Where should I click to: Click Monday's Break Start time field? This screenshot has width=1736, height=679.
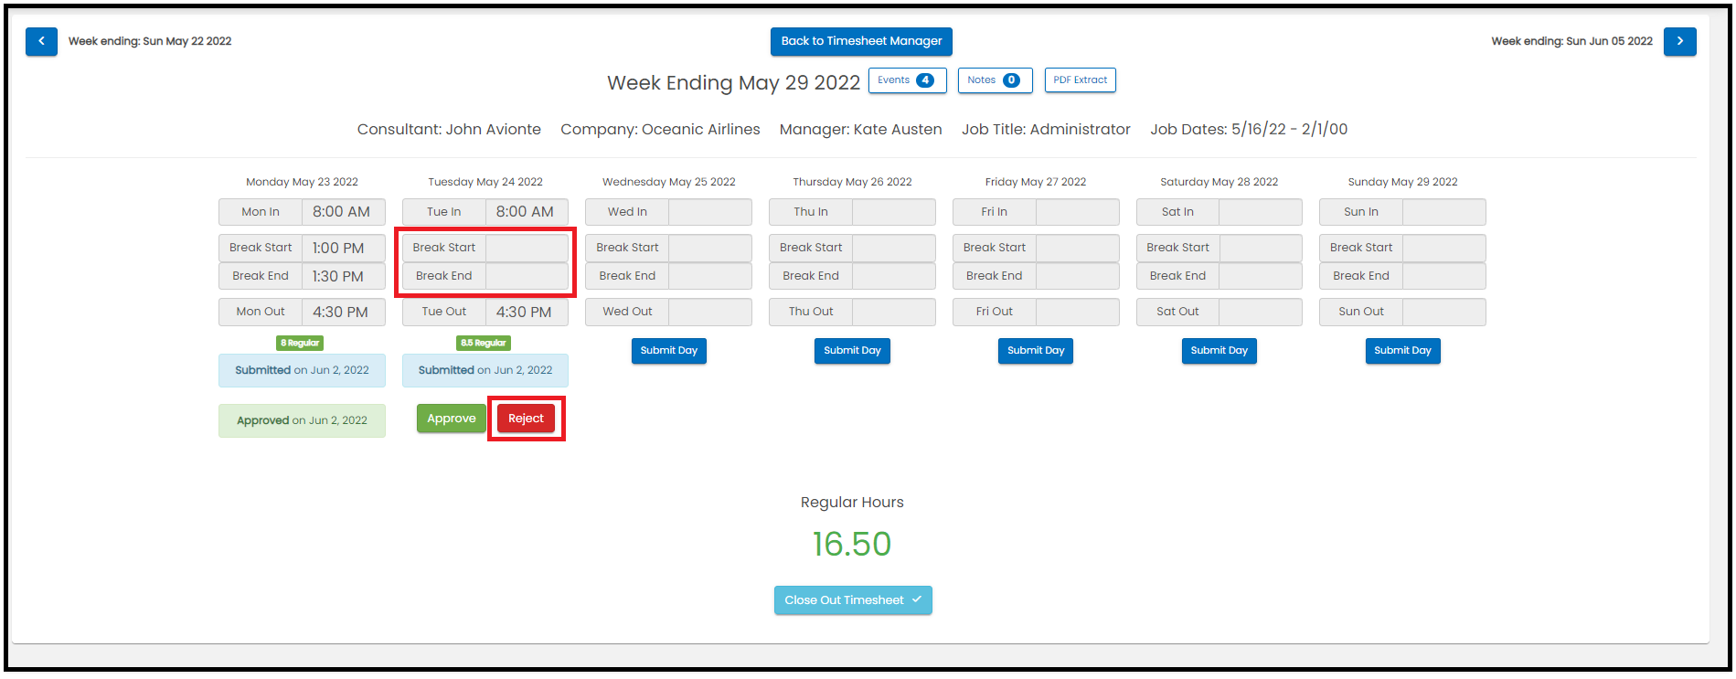click(344, 248)
